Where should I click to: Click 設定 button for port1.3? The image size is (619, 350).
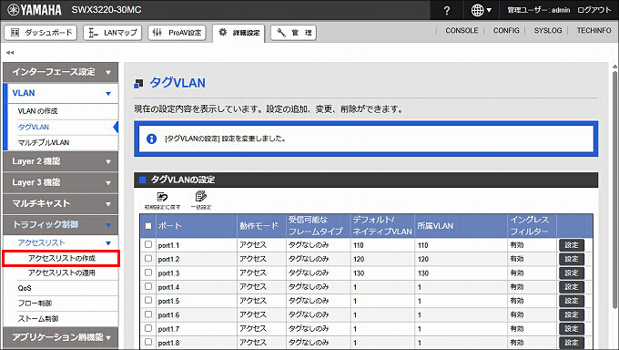click(572, 273)
